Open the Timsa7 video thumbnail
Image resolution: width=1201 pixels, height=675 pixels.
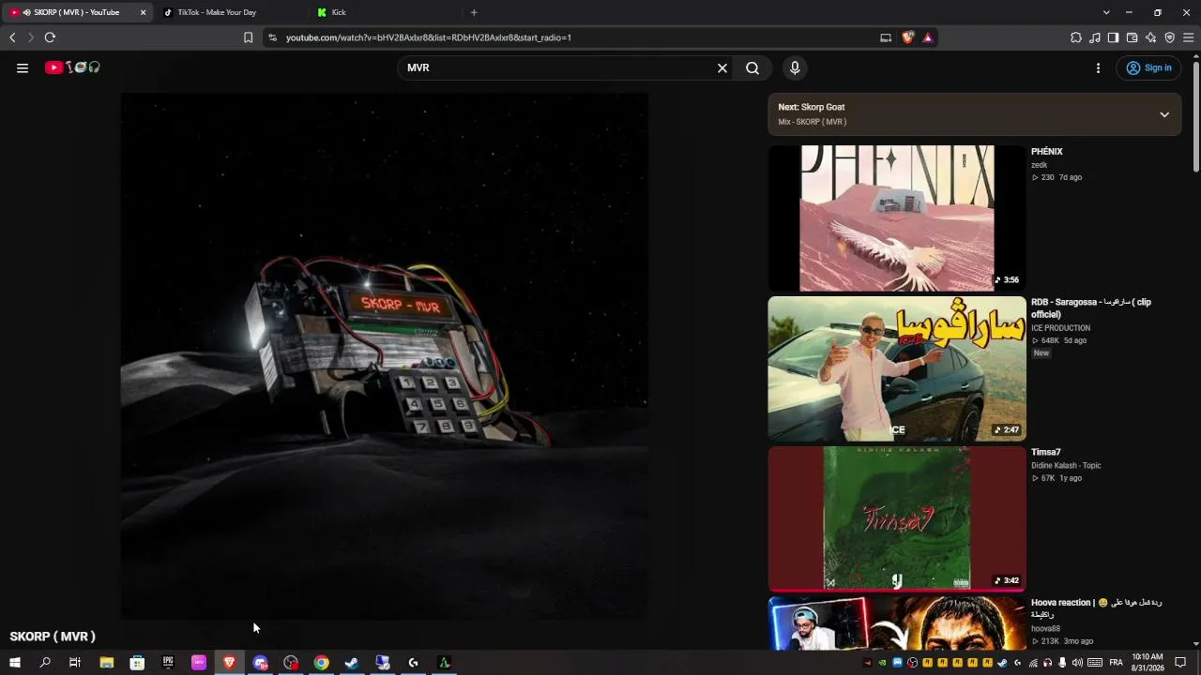tap(897, 518)
